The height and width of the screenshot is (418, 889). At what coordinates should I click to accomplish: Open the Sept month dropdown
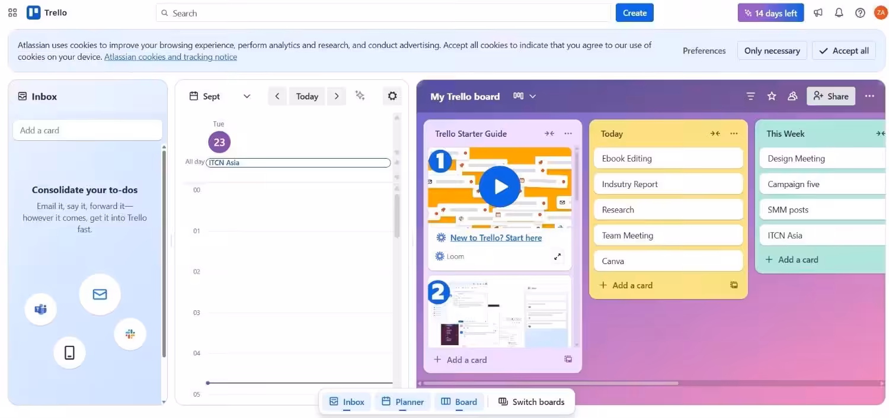(x=220, y=96)
